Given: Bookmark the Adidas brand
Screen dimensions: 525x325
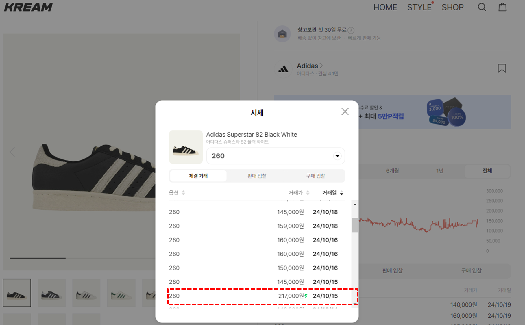Looking at the screenshot, I should (502, 68).
